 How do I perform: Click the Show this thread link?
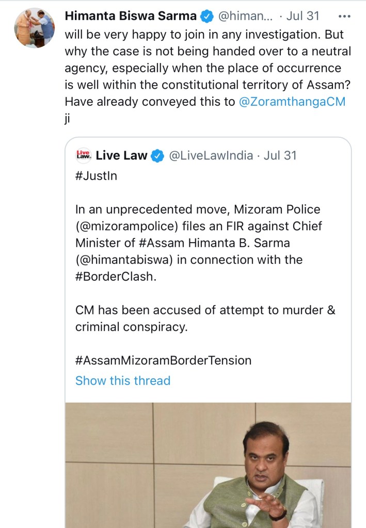[x=123, y=381]
